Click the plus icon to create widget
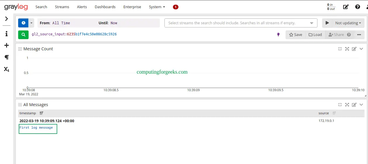 click(x=6, y=46)
